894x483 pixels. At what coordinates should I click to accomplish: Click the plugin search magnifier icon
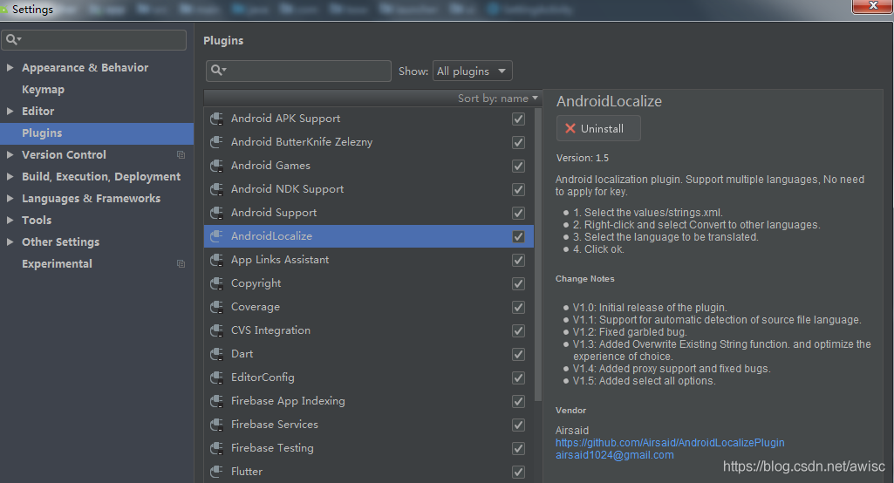[218, 71]
